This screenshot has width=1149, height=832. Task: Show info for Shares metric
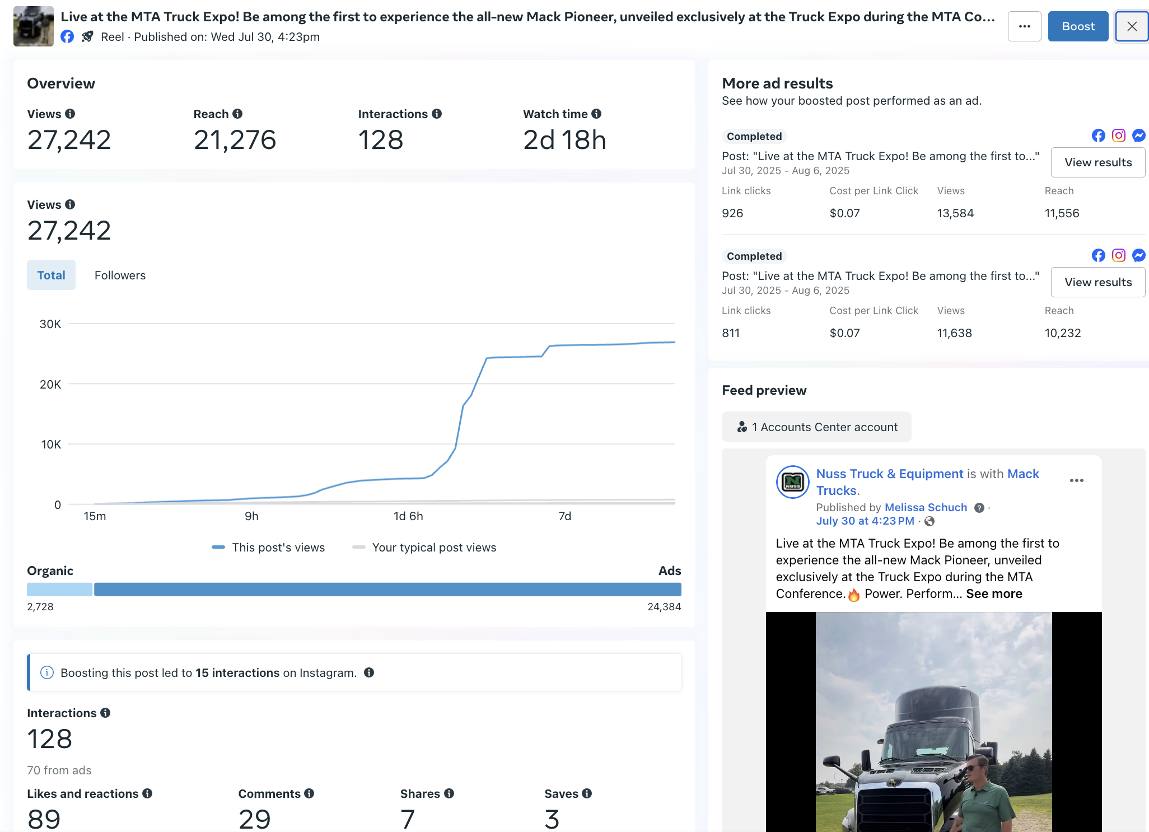(449, 793)
